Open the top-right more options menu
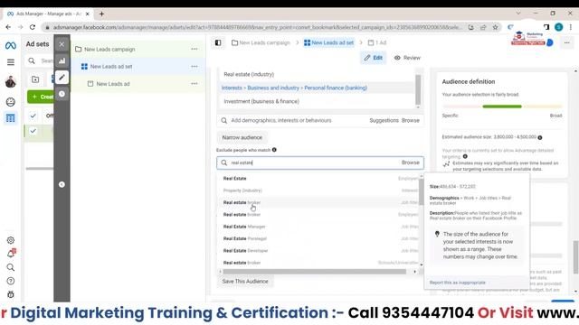This screenshot has width=579, height=325. 567,42
